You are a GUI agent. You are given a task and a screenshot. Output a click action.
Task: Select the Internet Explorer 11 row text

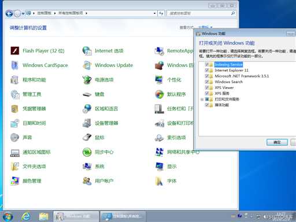(x=231, y=70)
